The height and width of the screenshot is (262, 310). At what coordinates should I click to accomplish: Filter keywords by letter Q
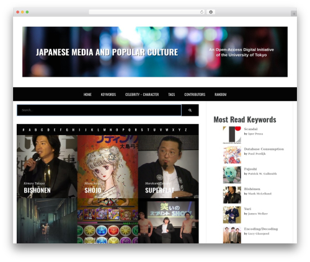click(x=130, y=130)
